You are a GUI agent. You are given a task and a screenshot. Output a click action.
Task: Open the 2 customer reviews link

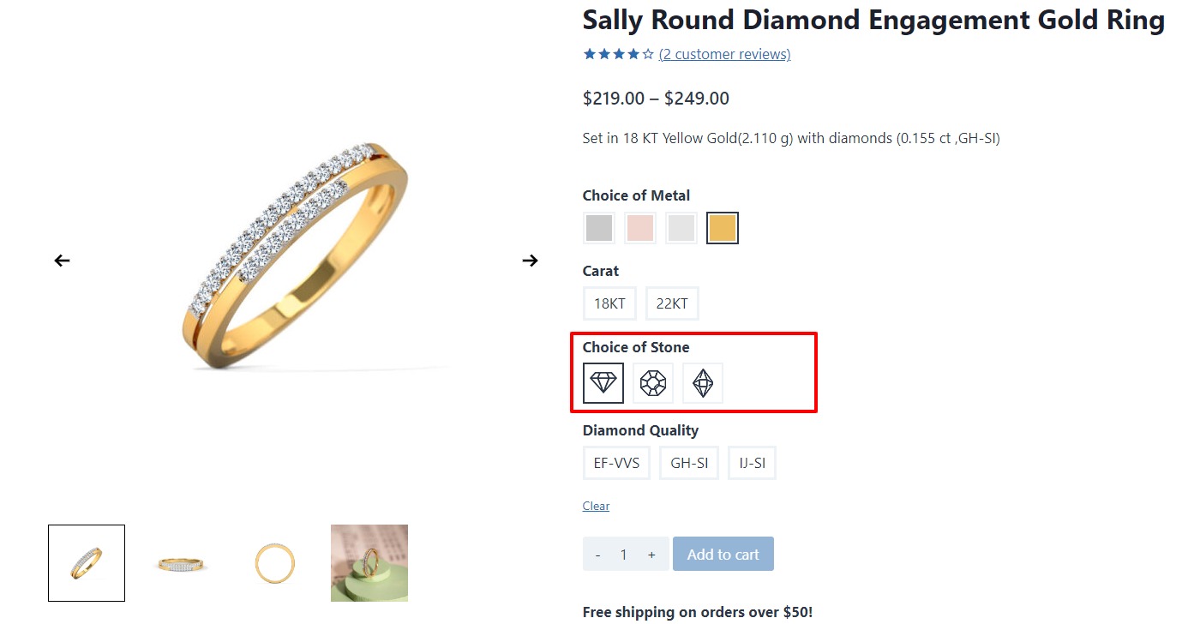tap(724, 54)
